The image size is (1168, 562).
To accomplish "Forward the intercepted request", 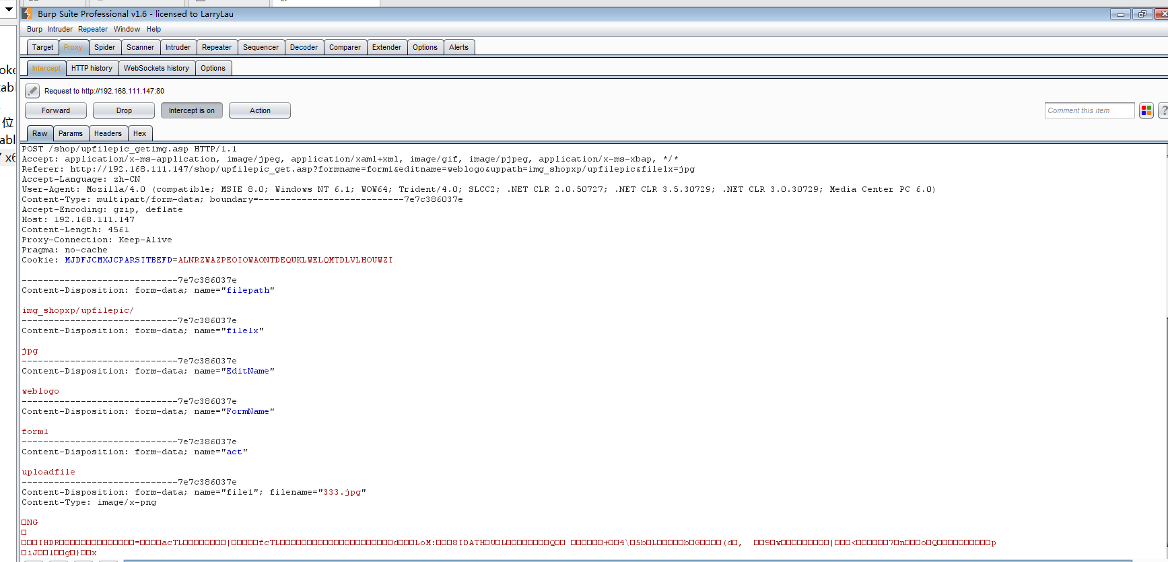I will click(56, 110).
